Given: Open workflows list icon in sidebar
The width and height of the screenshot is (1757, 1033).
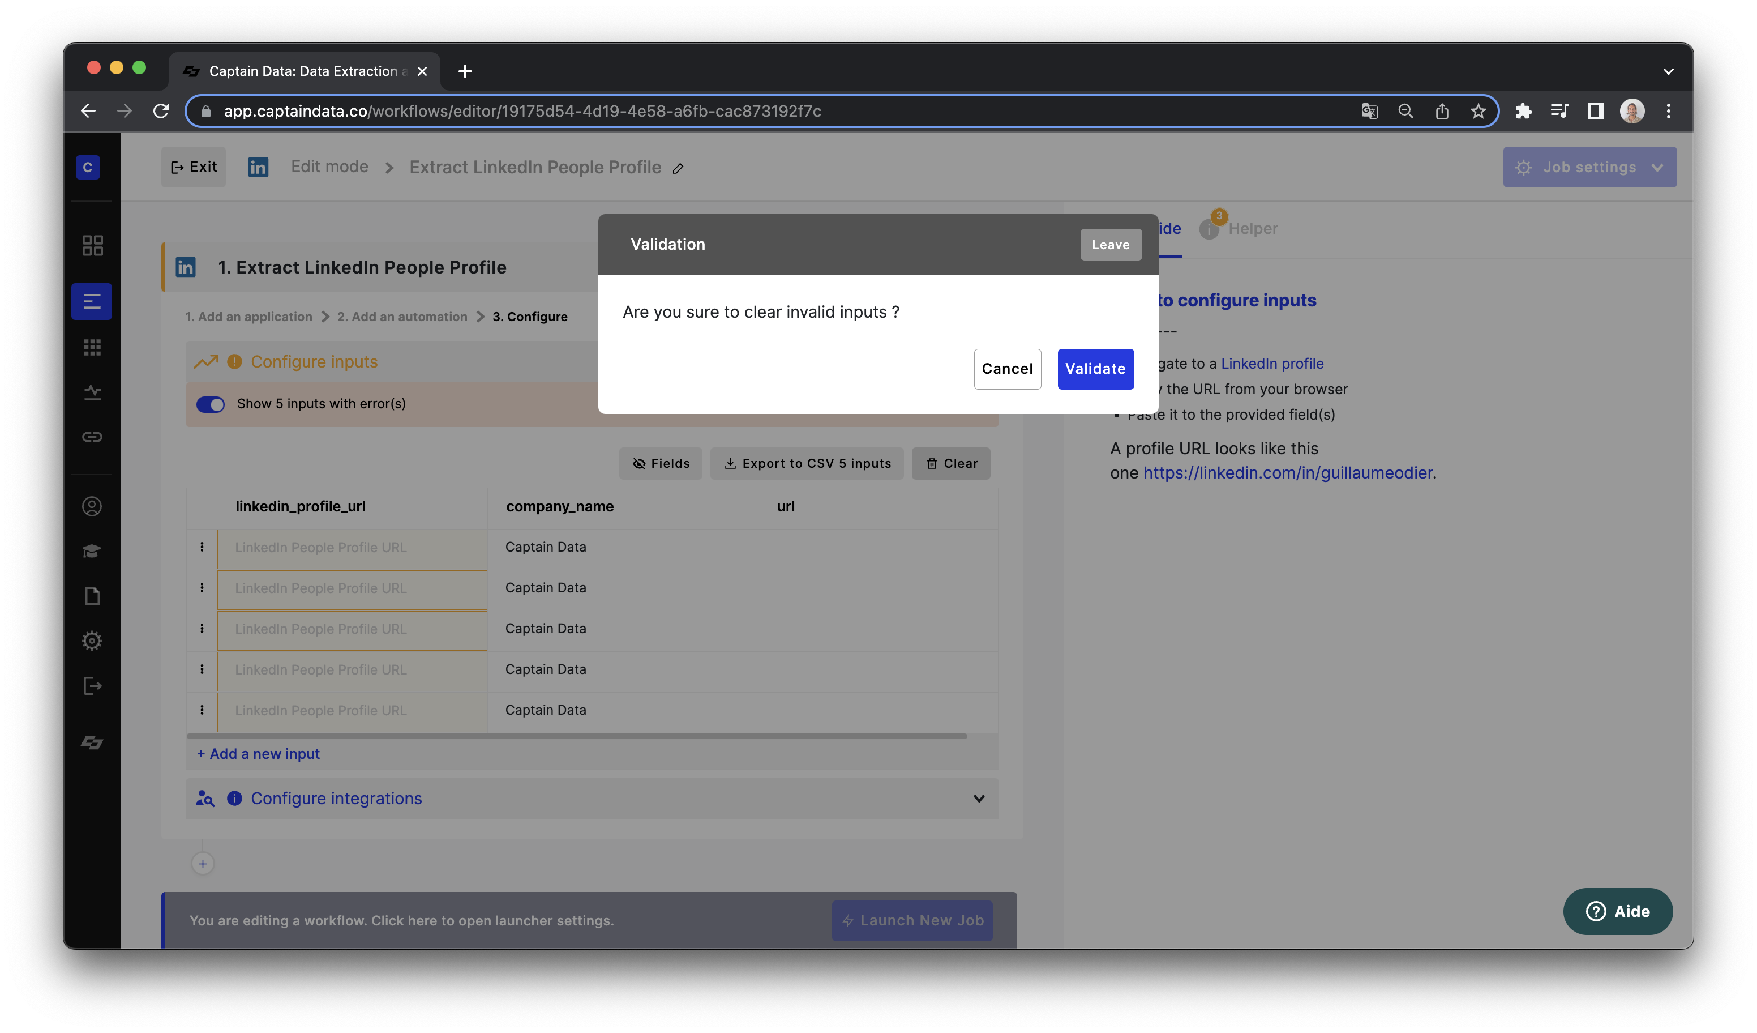Looking at the screenshot, I should [x=91, y=301].
